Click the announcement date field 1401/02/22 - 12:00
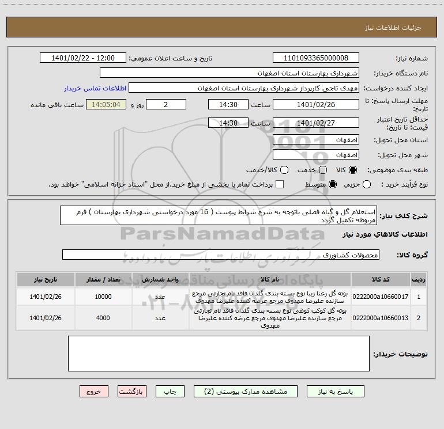Viewport: 444px width, 429px height. [x=83, y=58]
